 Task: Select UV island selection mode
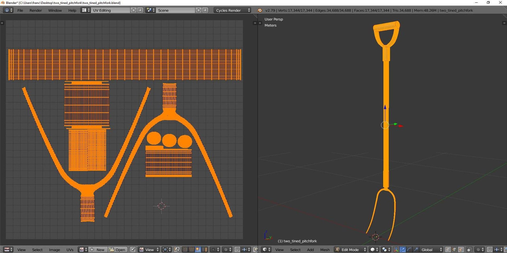pos(204,250)
